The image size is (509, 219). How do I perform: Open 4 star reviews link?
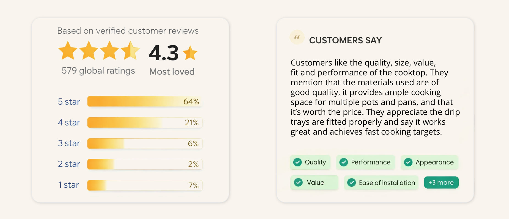(x=69, y=123)
